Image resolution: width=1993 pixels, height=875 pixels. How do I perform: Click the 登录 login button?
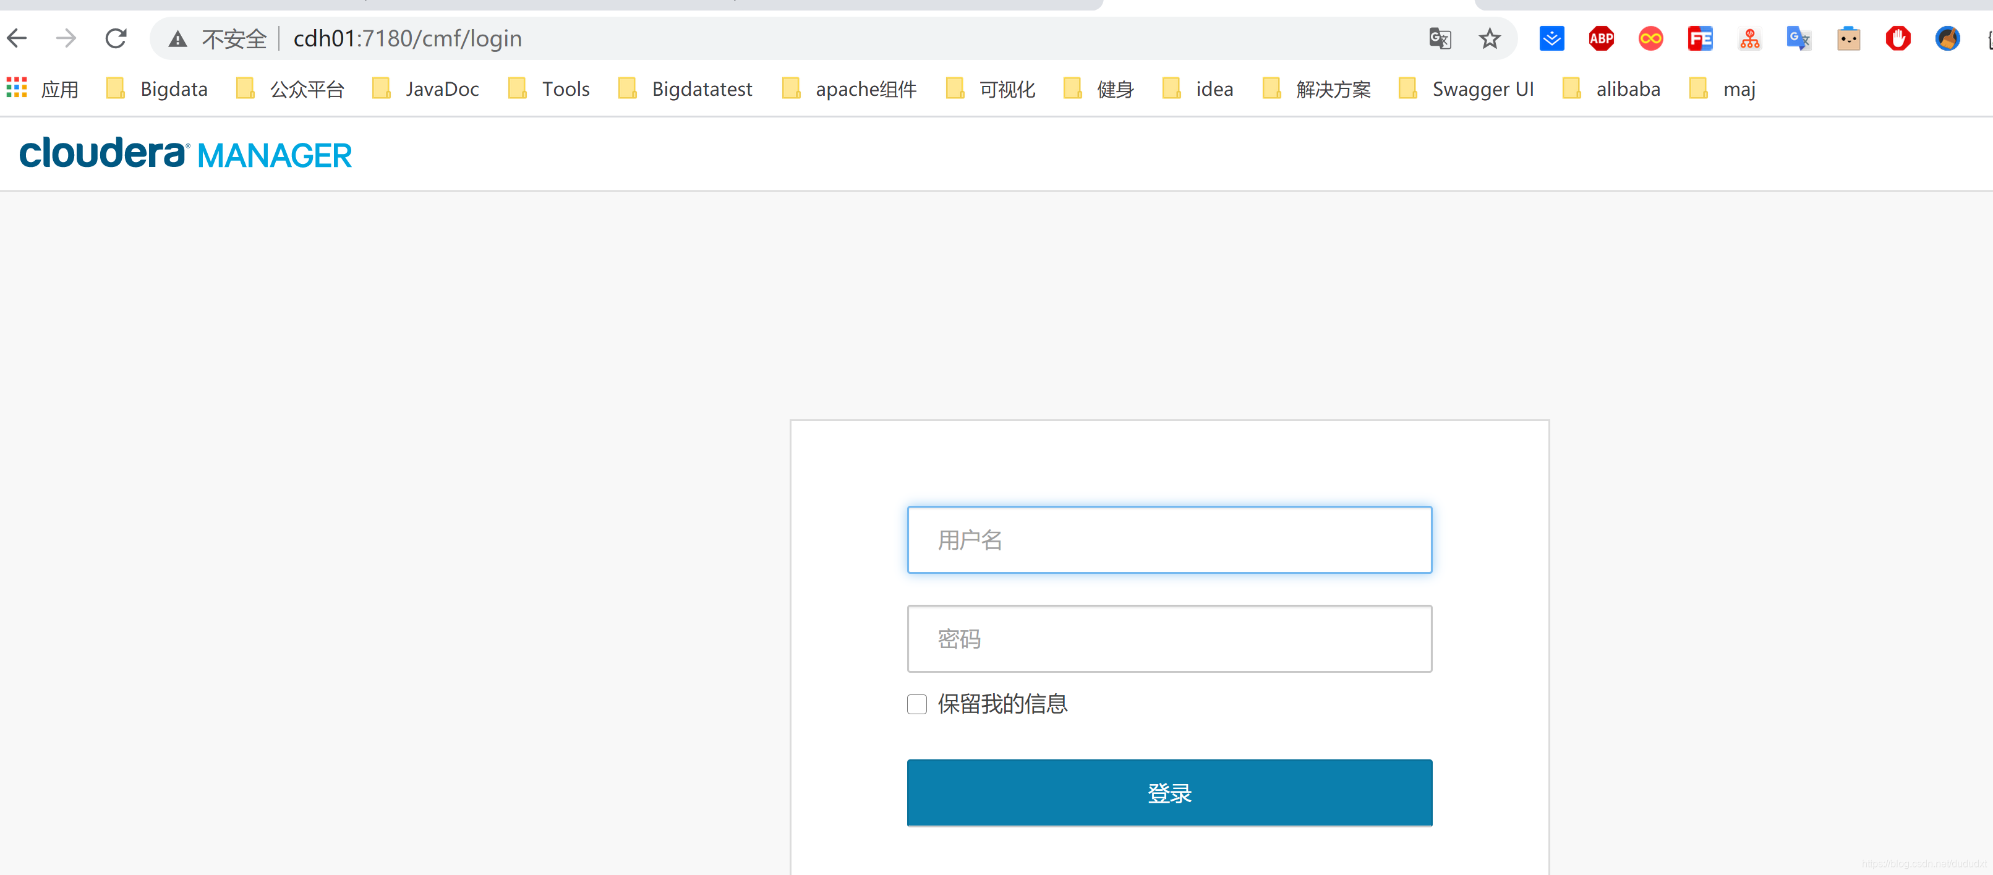(1169, 792)
